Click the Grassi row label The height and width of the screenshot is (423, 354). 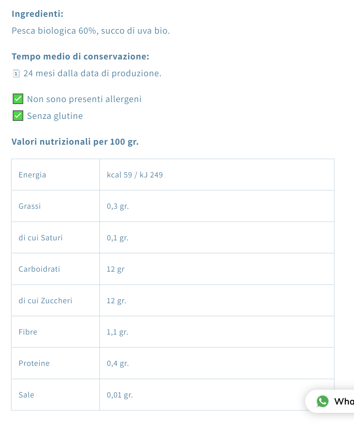pyautogui.click(x=30, y=206)
